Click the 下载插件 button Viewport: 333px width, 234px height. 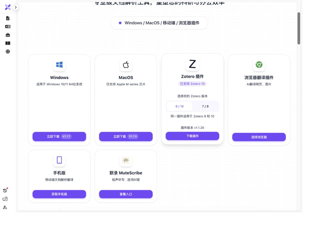pos(192,136)
